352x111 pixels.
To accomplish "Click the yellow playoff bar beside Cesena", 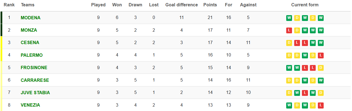I will pyautogui.click(x=1, y=42).
